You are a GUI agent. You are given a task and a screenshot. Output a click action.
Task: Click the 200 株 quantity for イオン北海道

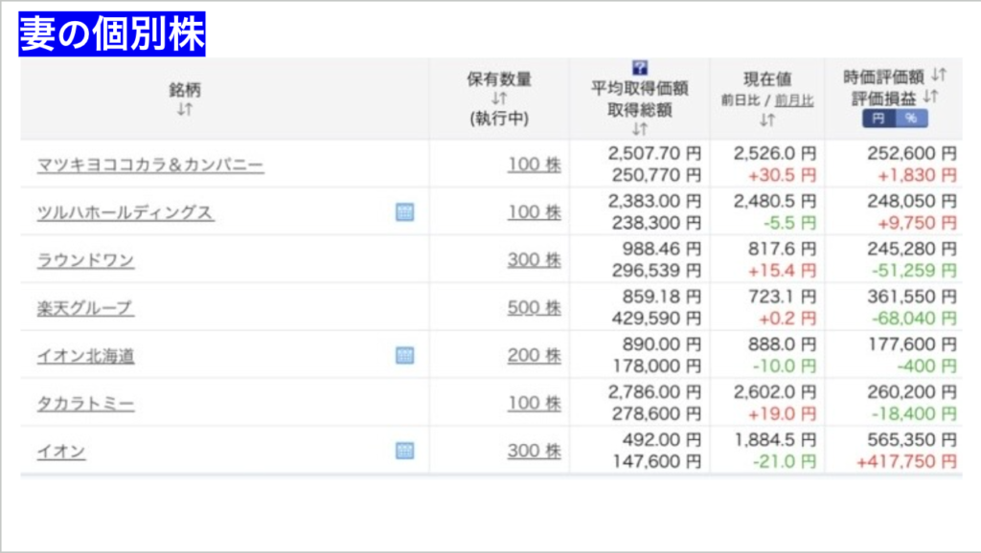534,356
